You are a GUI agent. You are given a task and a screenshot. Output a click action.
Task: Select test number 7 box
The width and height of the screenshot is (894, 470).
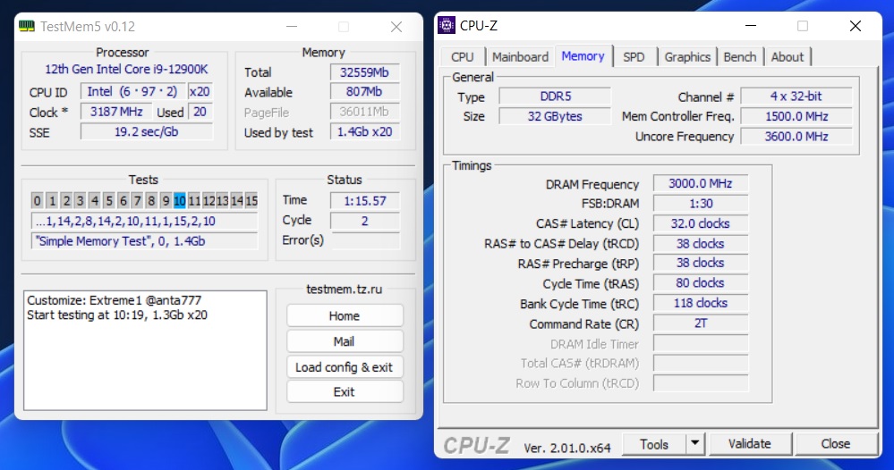pos(137,200)
